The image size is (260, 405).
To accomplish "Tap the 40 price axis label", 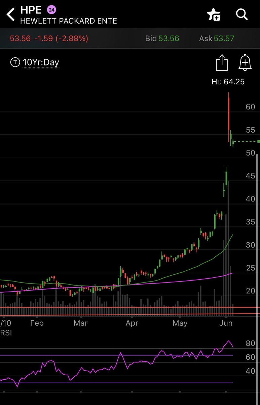I will click(250, 199).
